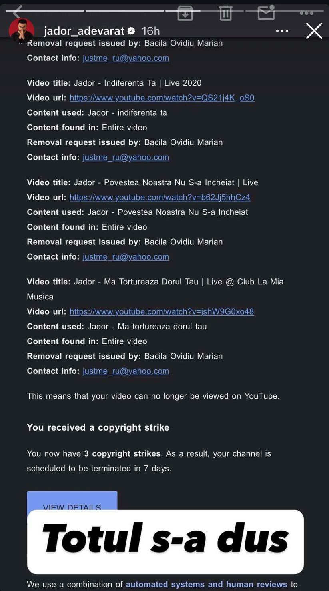Tap the contact email under Indiferenta Ta

(126, 157)
